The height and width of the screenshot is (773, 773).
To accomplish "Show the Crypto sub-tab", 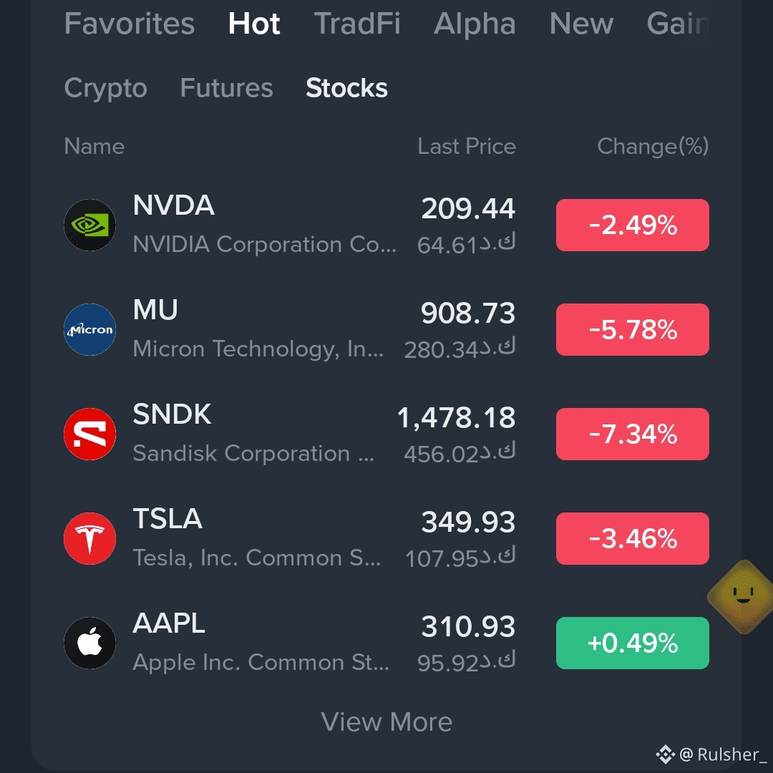I will [x=105, y=88].
